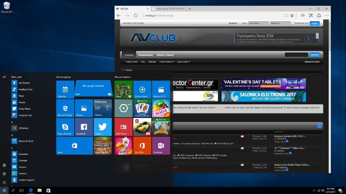The height and width of the screenshot is (194, 346).
Task: Click the Register link
Action: [233, 23]
